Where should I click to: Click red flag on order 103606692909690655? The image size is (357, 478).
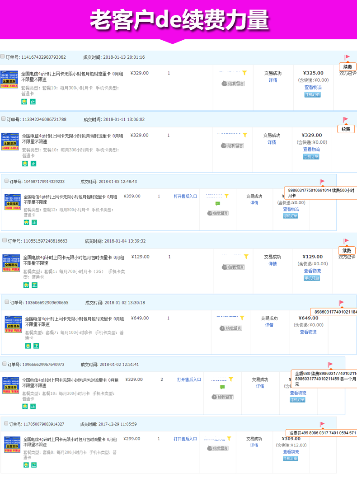(x=341, y=303)
